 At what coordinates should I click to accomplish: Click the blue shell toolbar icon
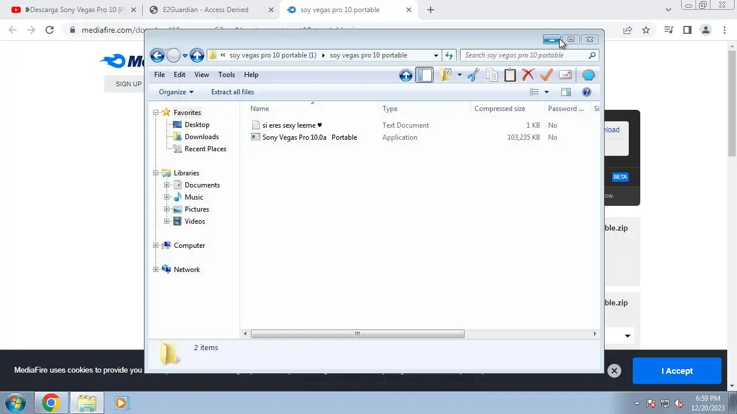pos(588,75)
